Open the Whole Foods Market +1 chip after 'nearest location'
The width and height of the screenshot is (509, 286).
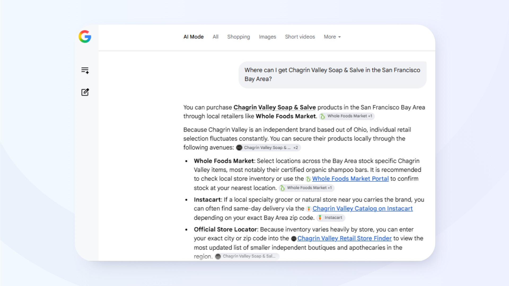[x=306, y=188]
